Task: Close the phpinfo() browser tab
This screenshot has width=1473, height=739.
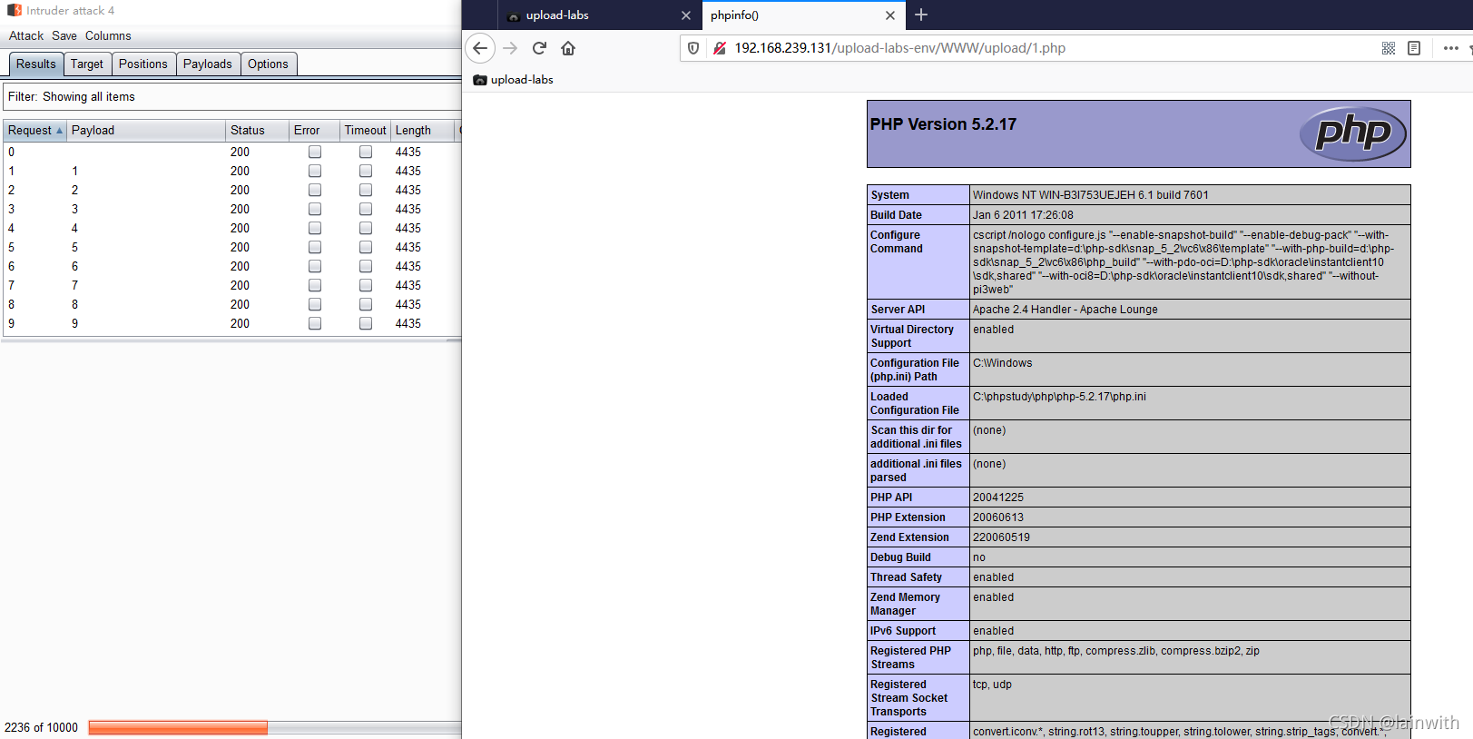Action: (890, 15)
